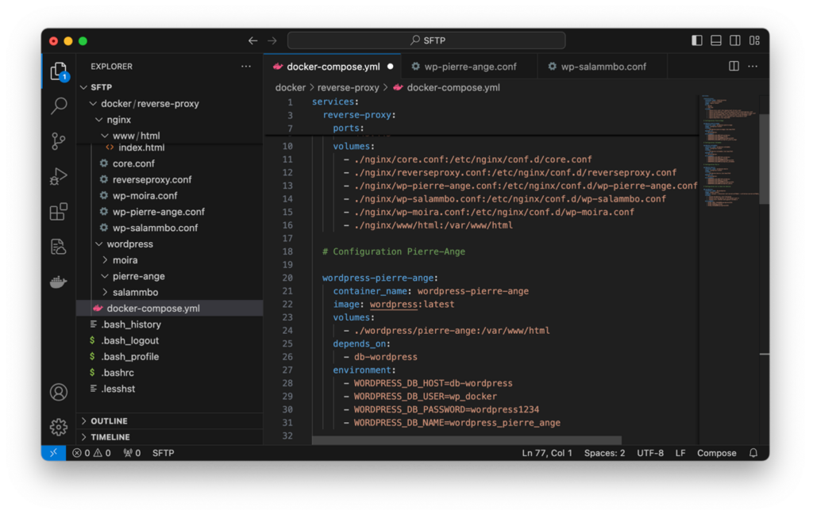Screen dimensions: 813x518
Task: Click the editor minimap
Action: [x=729, y=150]
